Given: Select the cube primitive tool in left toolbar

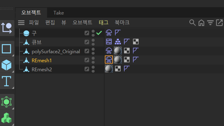Looking at the screenshot, I should (x=7, y=64).
